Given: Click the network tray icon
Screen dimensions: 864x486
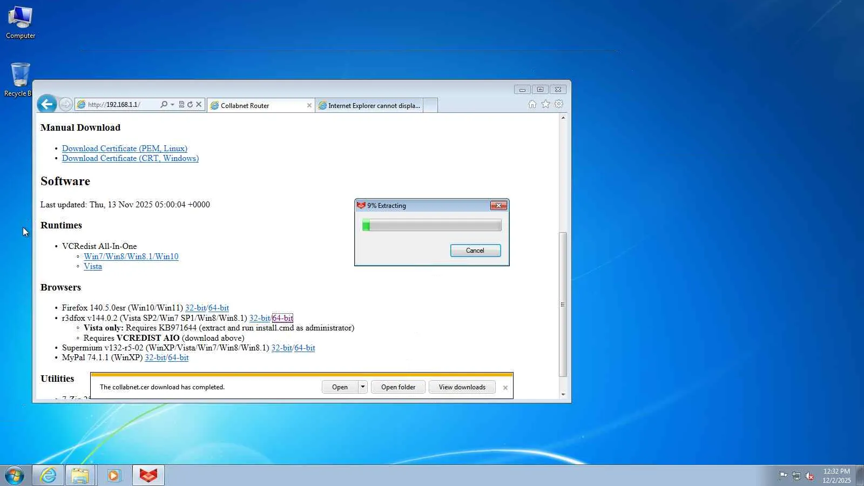Looking at the screenshot, I should click(796, 476).
